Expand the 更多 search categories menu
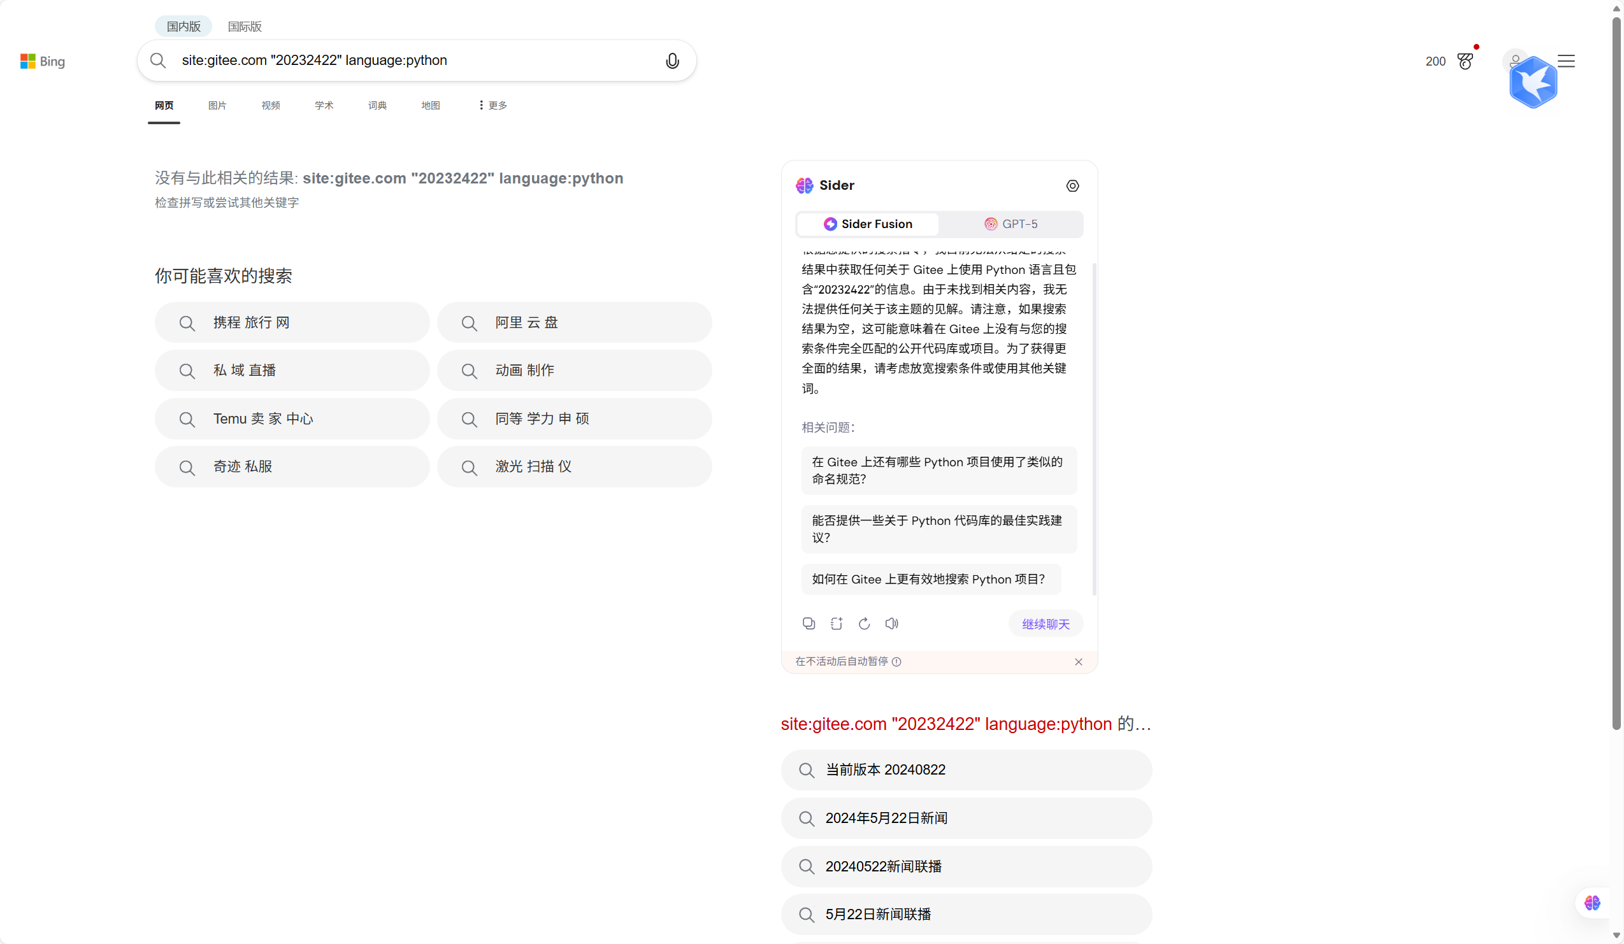Screen dimensions: 1624x944 click(x=493, y=105)
